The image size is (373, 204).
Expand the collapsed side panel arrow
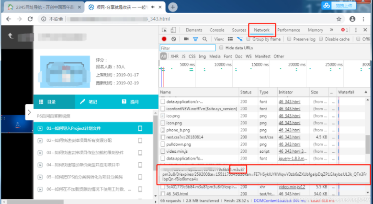29,112
